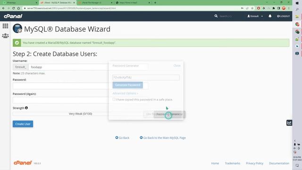Check 'I have copied this password' box
302x170 pixels.
(x=114, y=99)
